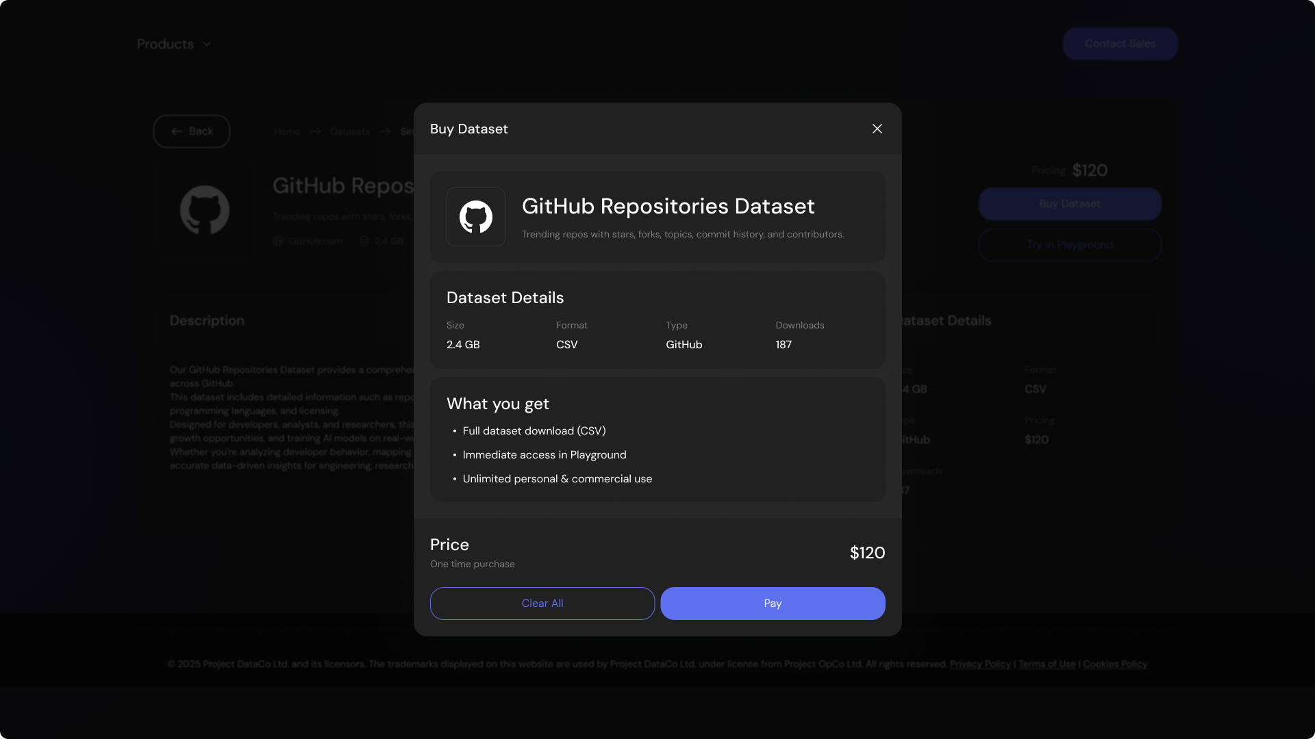Open the Terms of Use link
The image size is (1315, 739).
(x=1046, y=664)
